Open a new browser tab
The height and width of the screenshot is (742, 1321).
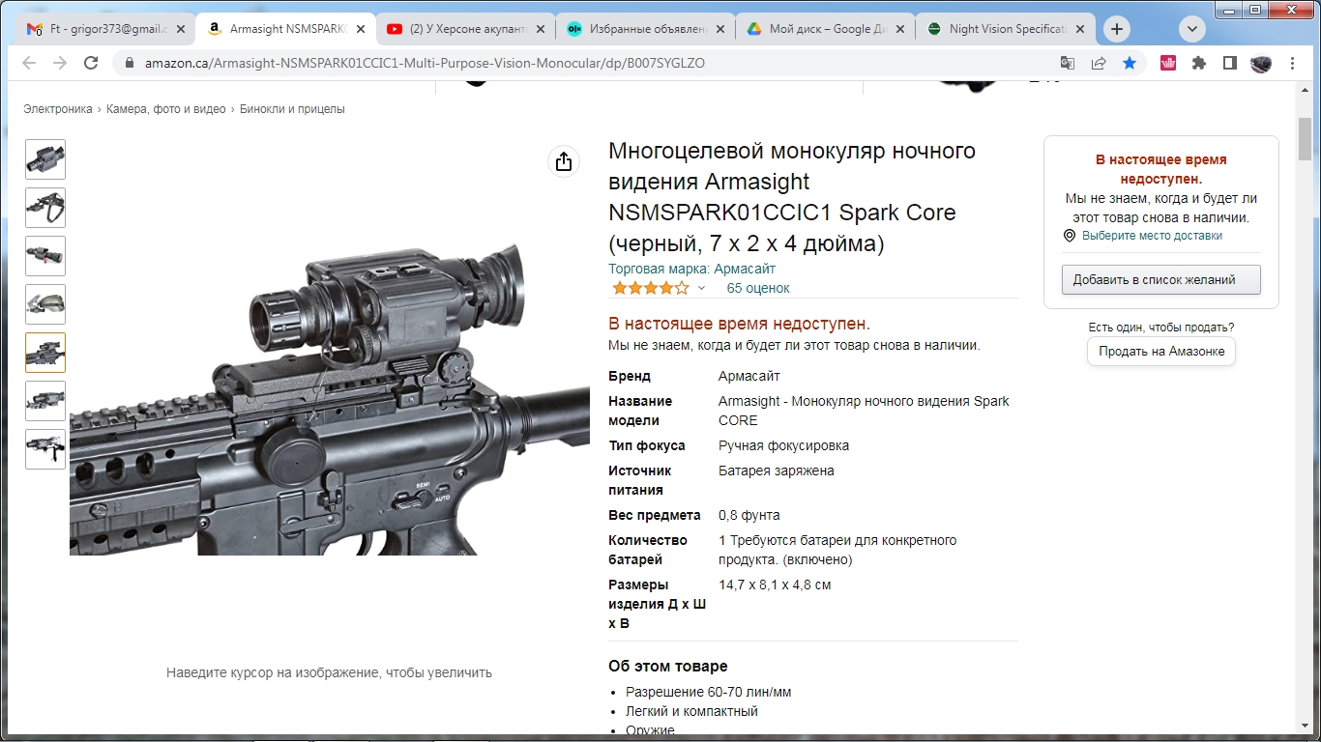pyautogui.click(x=1117, y=29)
